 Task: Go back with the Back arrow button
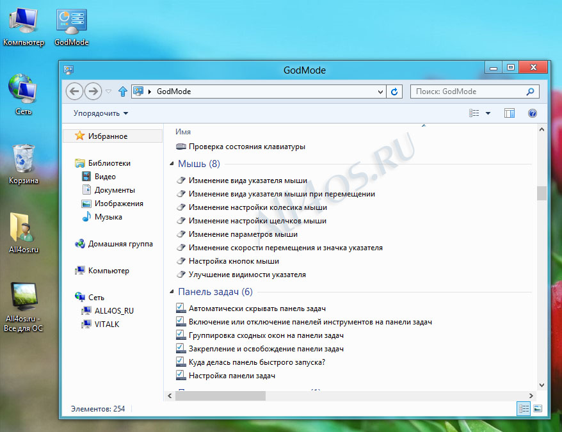74,92
